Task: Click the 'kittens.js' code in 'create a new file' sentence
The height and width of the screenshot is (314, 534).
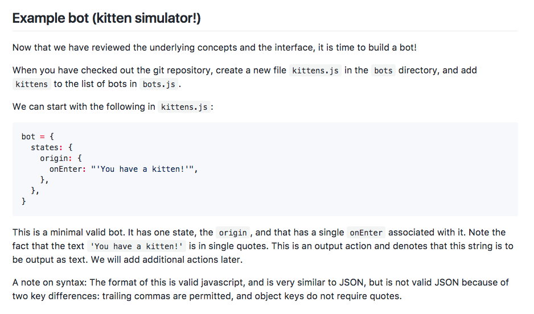Action: [x=315, y=71]
